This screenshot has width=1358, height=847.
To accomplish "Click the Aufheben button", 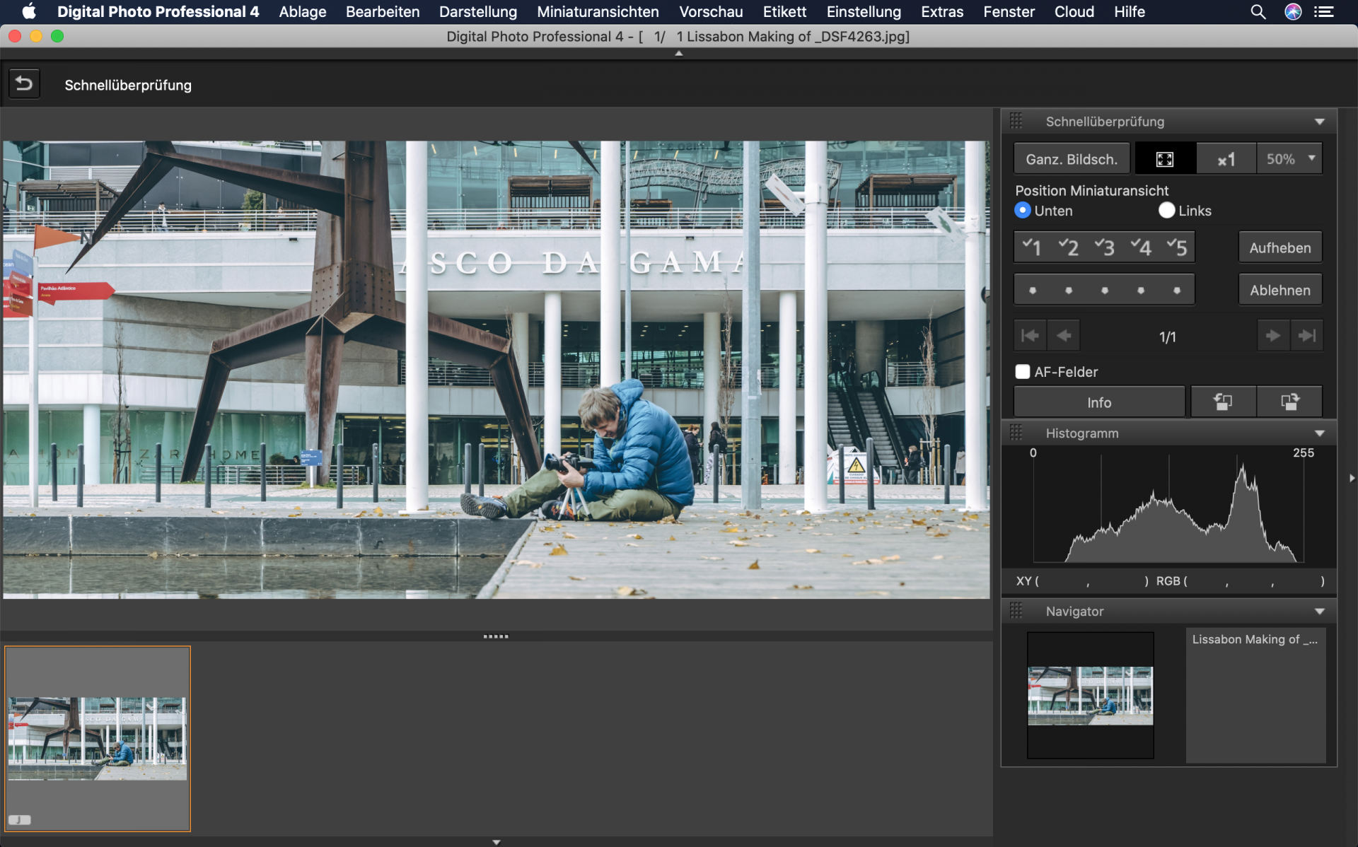I will point(1280,247).
